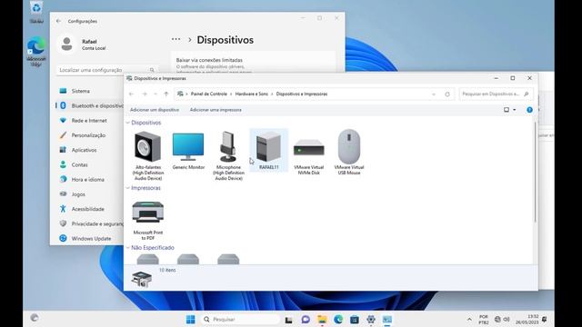
Task: Open Microsoft Store from the taskbar
Action: [355, 319]
